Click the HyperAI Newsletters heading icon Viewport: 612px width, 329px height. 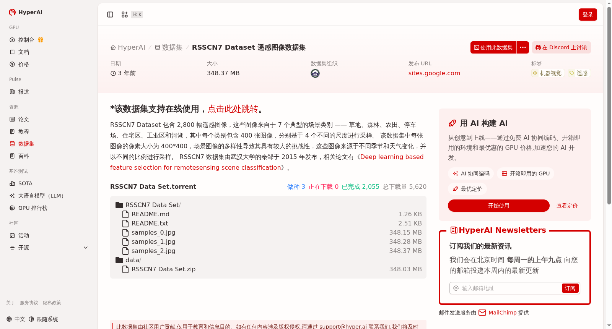click(x=454, y=230)
